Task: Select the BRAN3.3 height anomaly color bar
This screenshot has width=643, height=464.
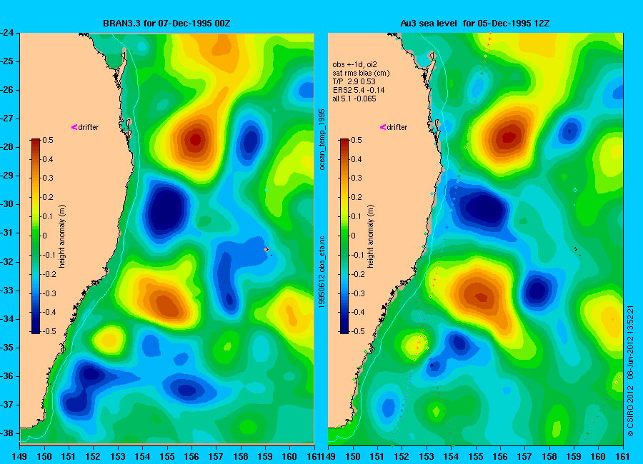Action: click(36, 236)
